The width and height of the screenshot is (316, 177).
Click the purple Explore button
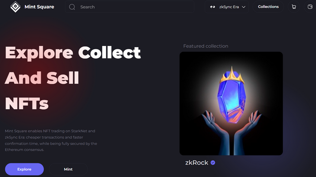[24, 169]
